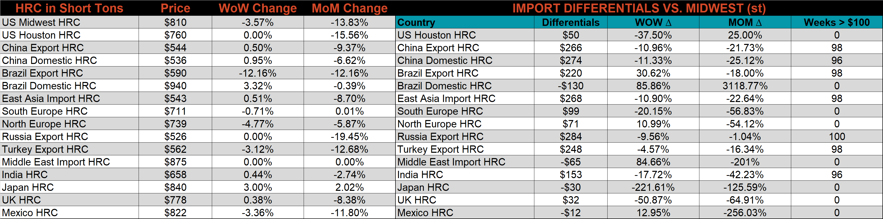The image size is (883, 219).
Task: Select Japan HRC differential -$30
Action: 571,187
